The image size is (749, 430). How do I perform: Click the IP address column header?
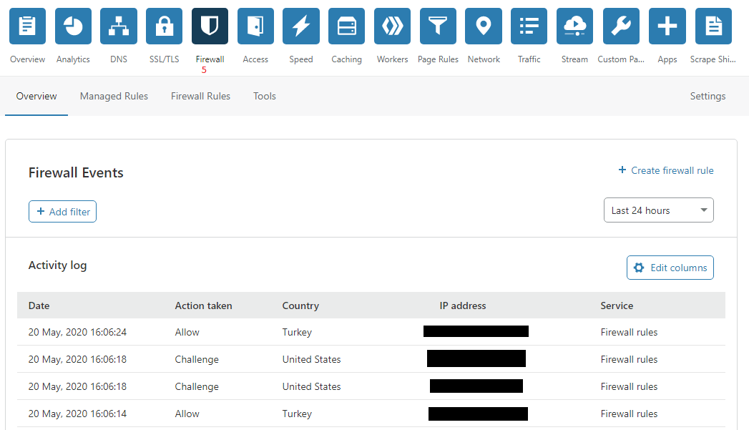pyautogui.click(x=462, y=306)
